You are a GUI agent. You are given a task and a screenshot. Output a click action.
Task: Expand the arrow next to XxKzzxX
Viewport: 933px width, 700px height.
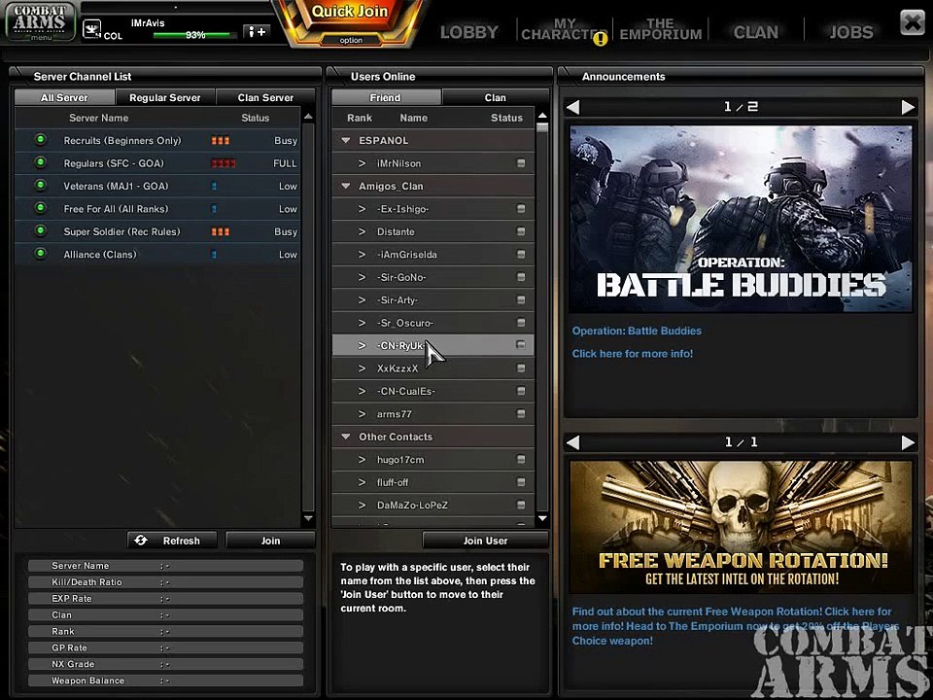pos(362,367)
